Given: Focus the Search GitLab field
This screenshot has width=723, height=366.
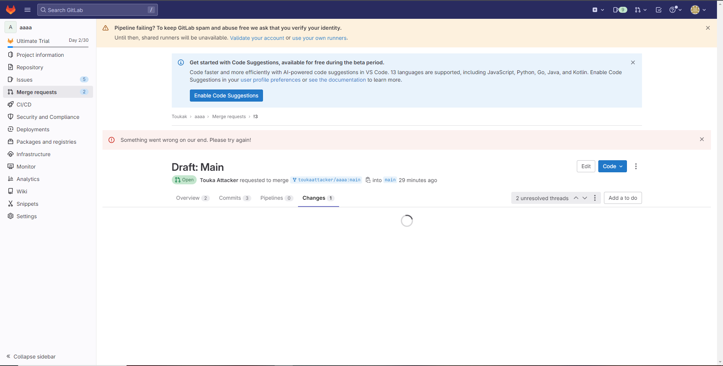Looking at the screenshot, I should [x=97, y=10].
